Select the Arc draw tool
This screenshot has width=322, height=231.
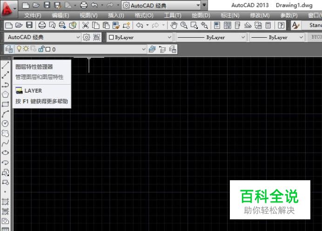5,114
